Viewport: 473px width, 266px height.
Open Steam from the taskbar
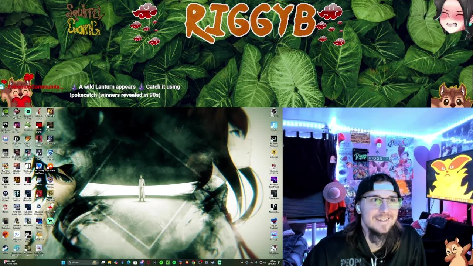(x=213, y=262)
